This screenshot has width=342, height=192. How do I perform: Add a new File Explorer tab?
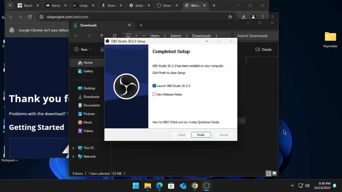click(141, 25)
